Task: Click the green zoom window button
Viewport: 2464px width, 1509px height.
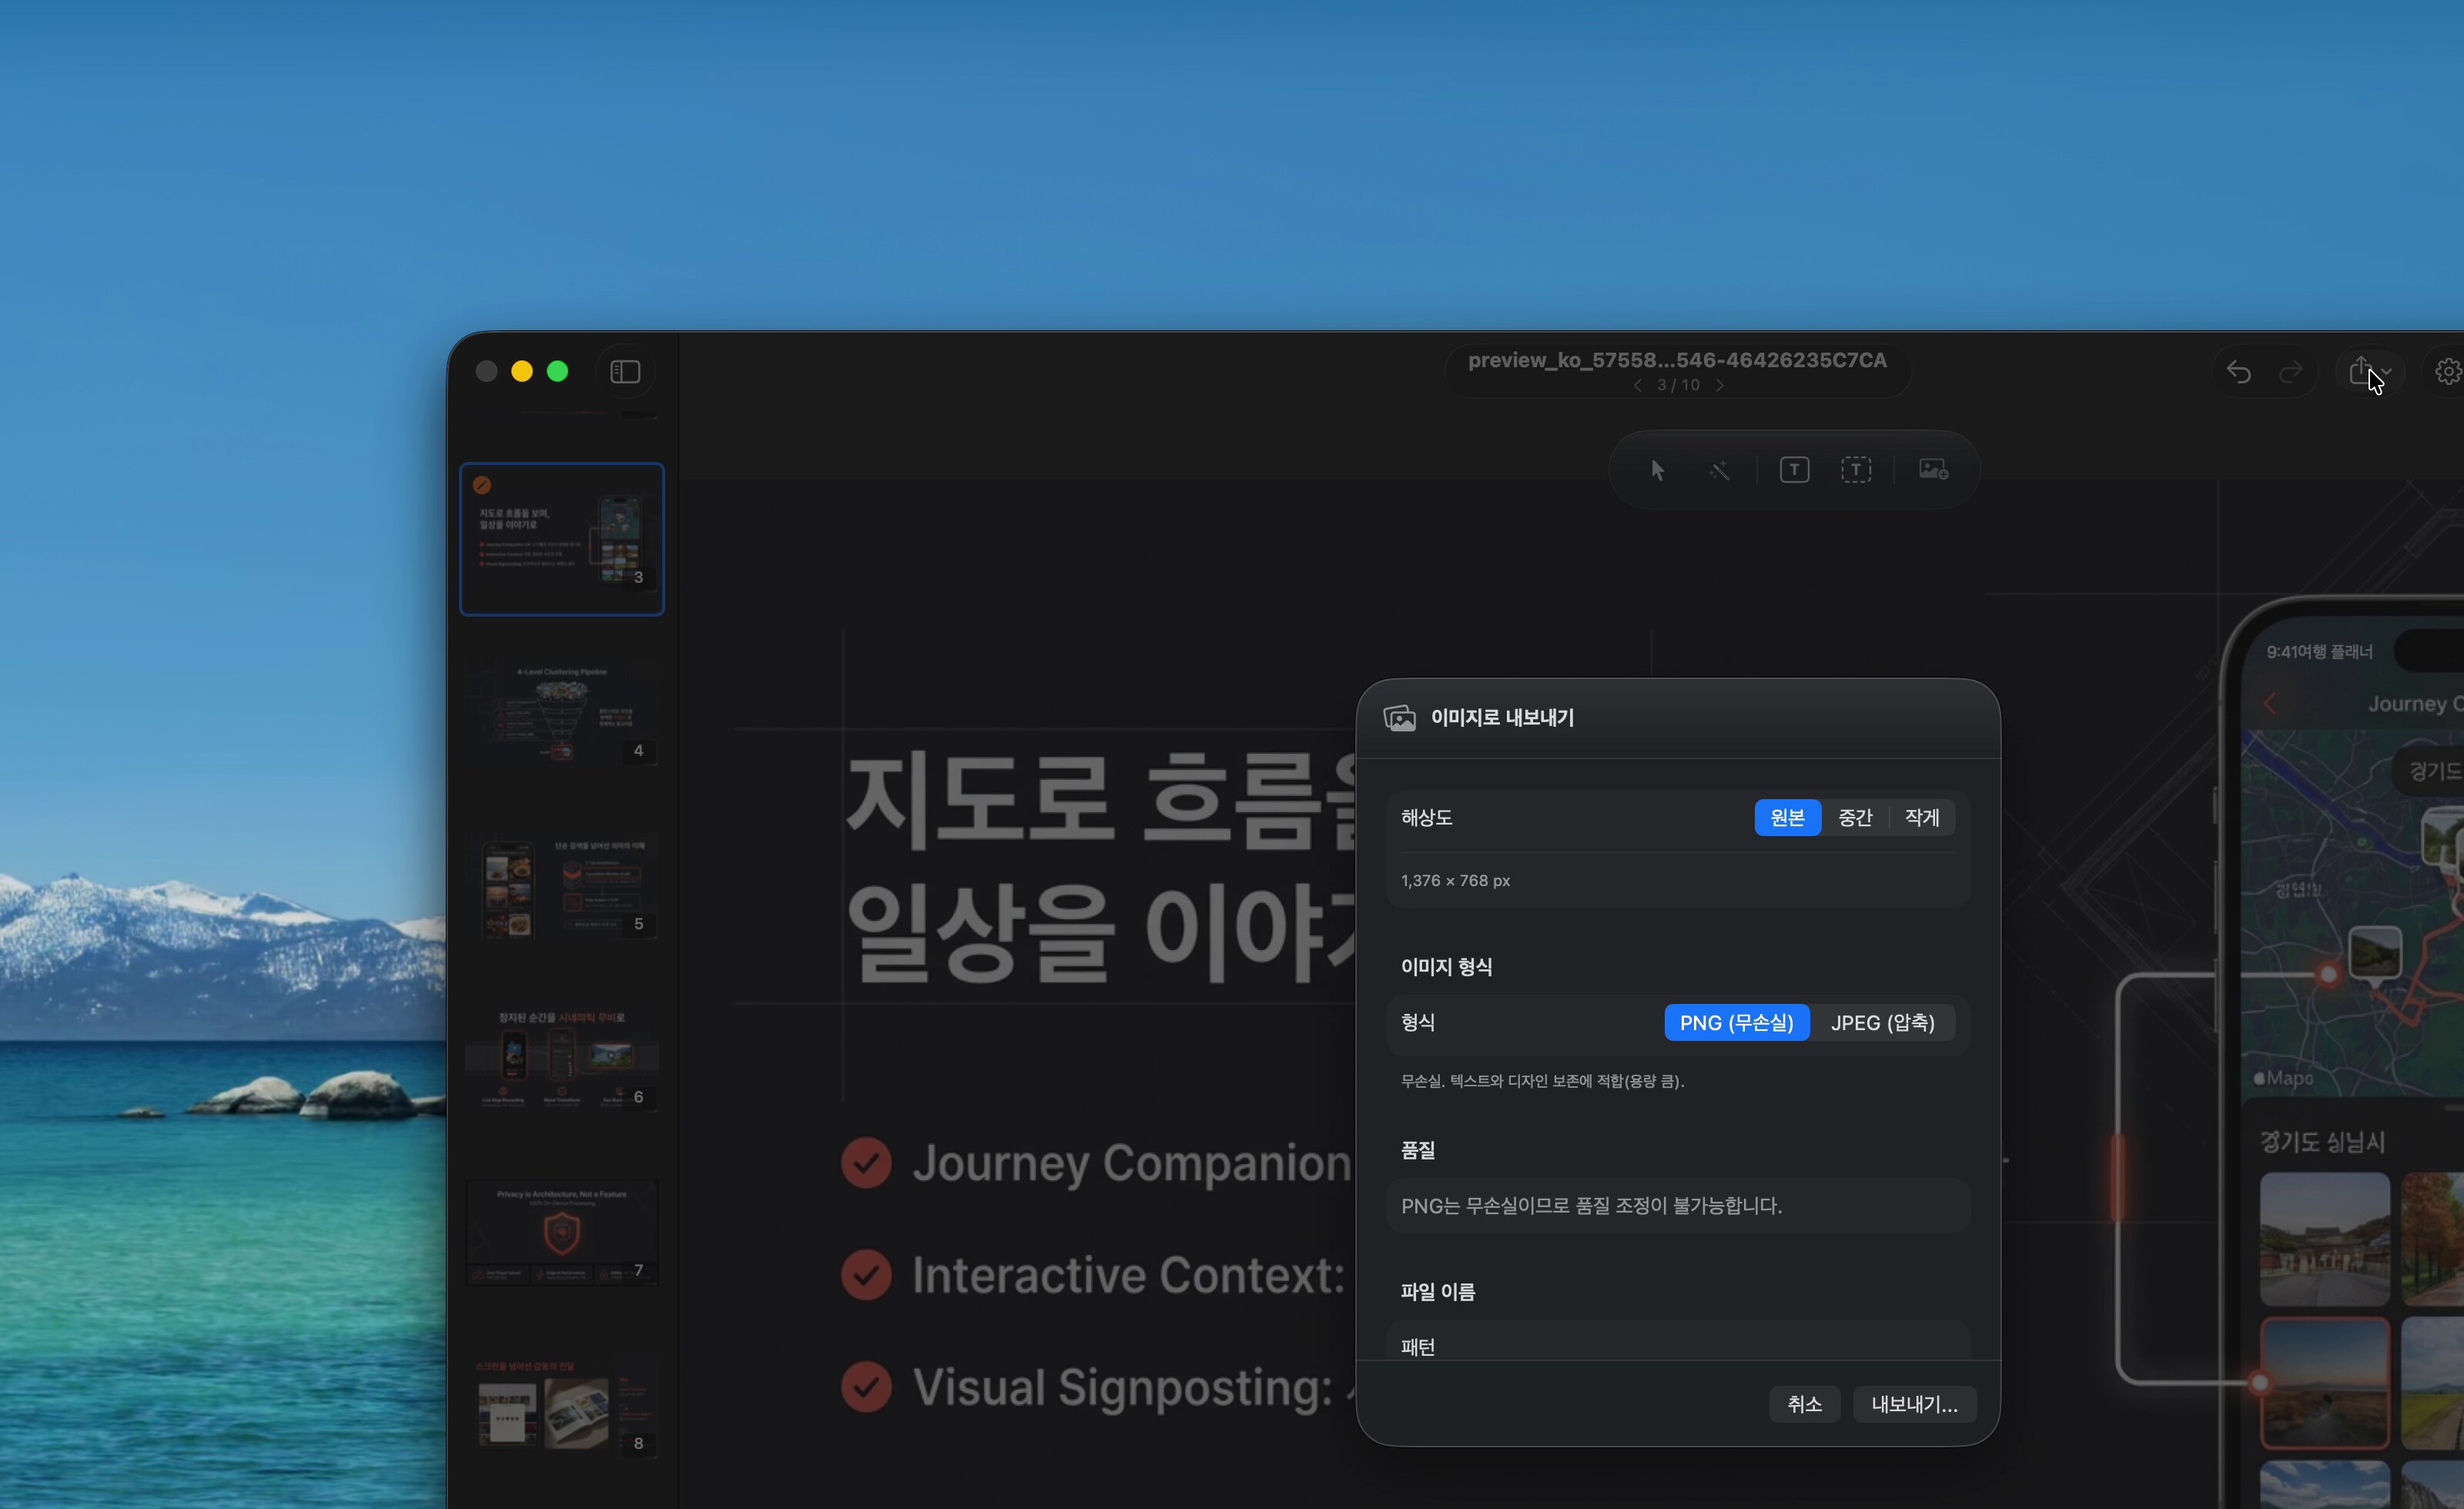Action: 558,372
